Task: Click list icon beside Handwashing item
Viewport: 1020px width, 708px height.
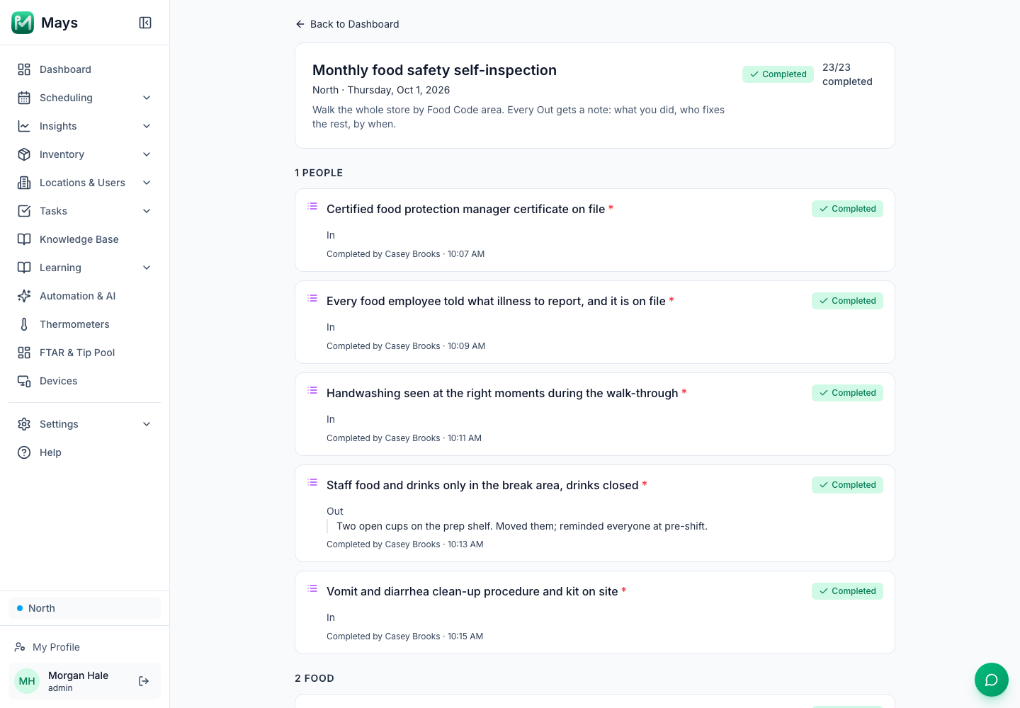Action: pos(312,390)
